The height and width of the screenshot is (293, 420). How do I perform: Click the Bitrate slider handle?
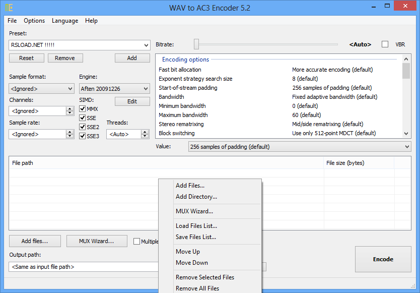(x=196, y=44)
